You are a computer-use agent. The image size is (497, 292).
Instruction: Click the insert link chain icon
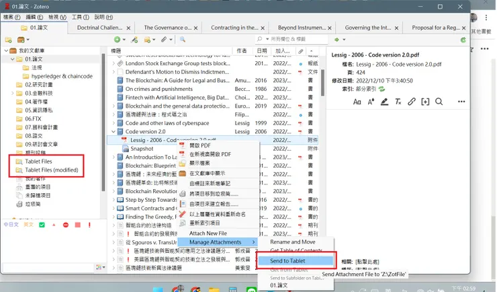coord(412,102)
